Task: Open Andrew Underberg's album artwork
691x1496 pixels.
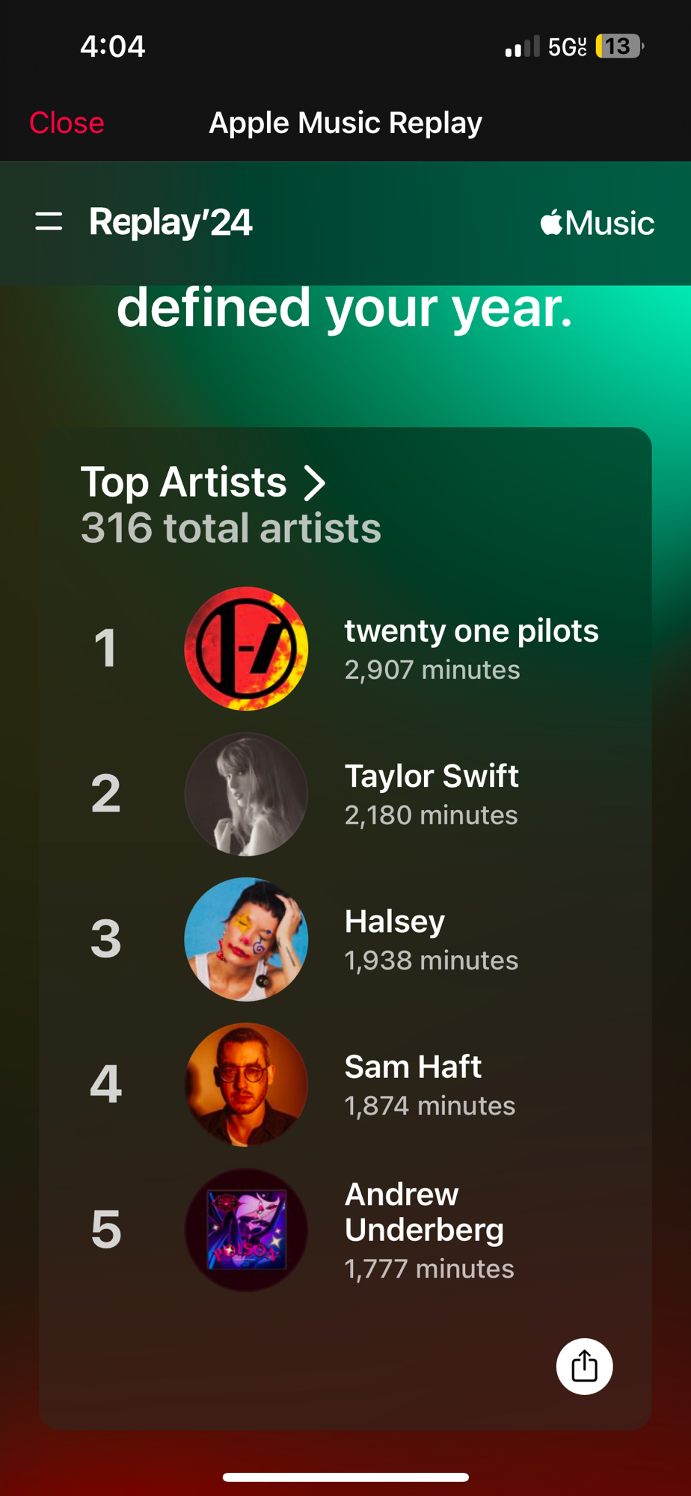Action: click(x=246, y=1230)
